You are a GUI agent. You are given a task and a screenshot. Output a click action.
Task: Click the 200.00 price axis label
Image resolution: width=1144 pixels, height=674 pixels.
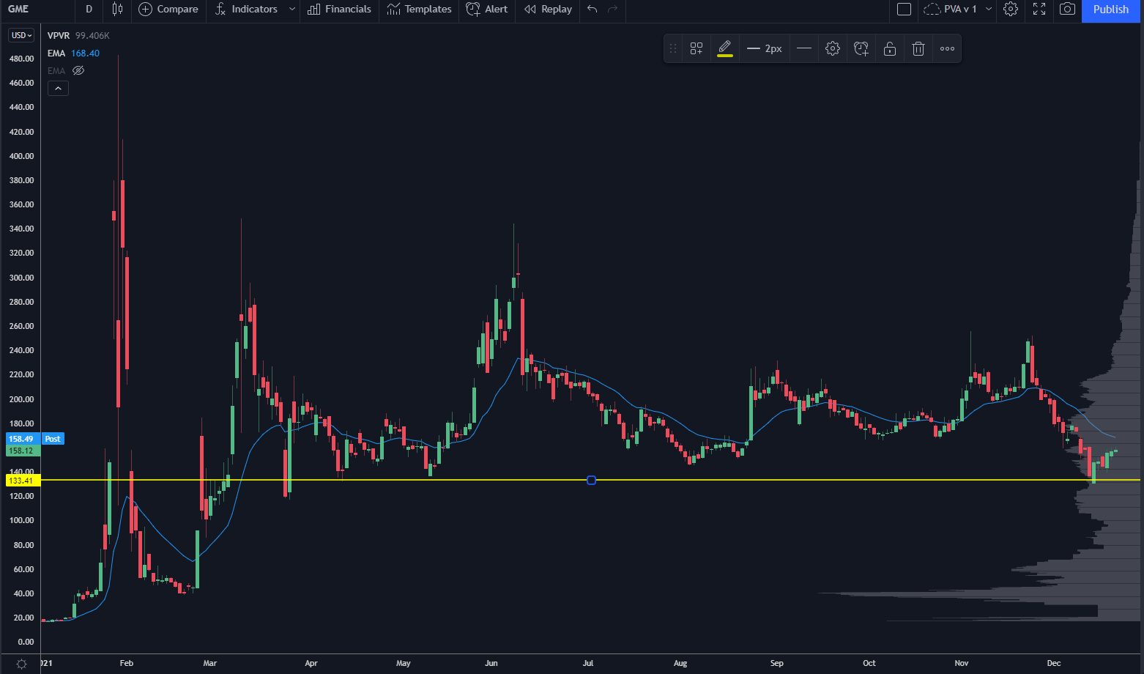[21, 399]
